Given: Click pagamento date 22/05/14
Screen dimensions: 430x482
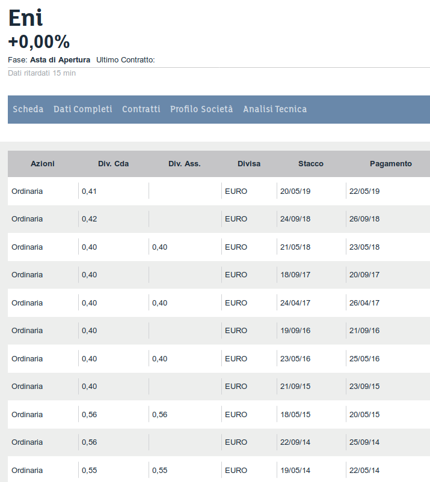Looking at the screenshot, I should coord(364,471).
